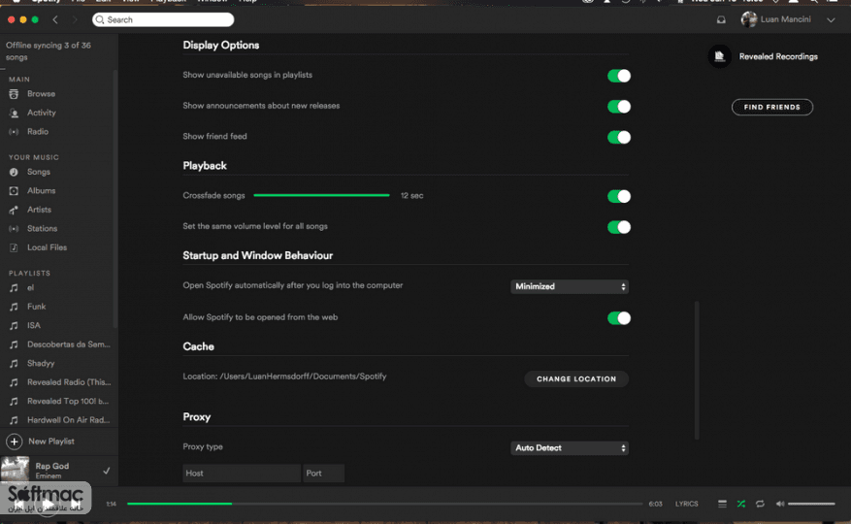Screen dimensions: 851x524
Task: Click the '12 sec' crossfade value
Action: [412, 195]
